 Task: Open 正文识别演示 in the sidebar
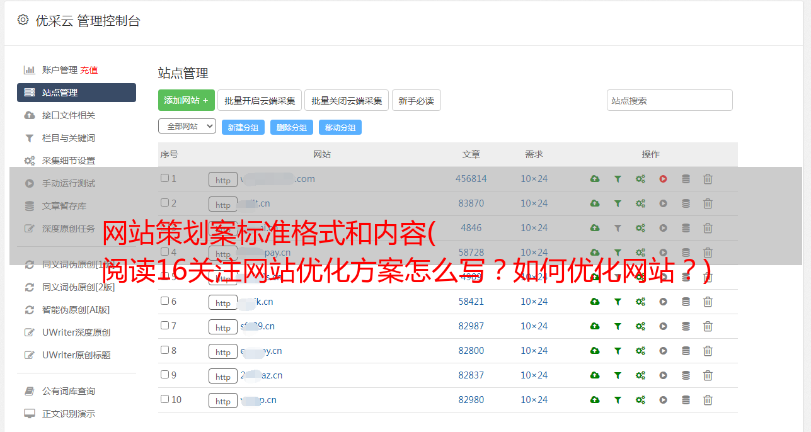click(x=69, y=414)
